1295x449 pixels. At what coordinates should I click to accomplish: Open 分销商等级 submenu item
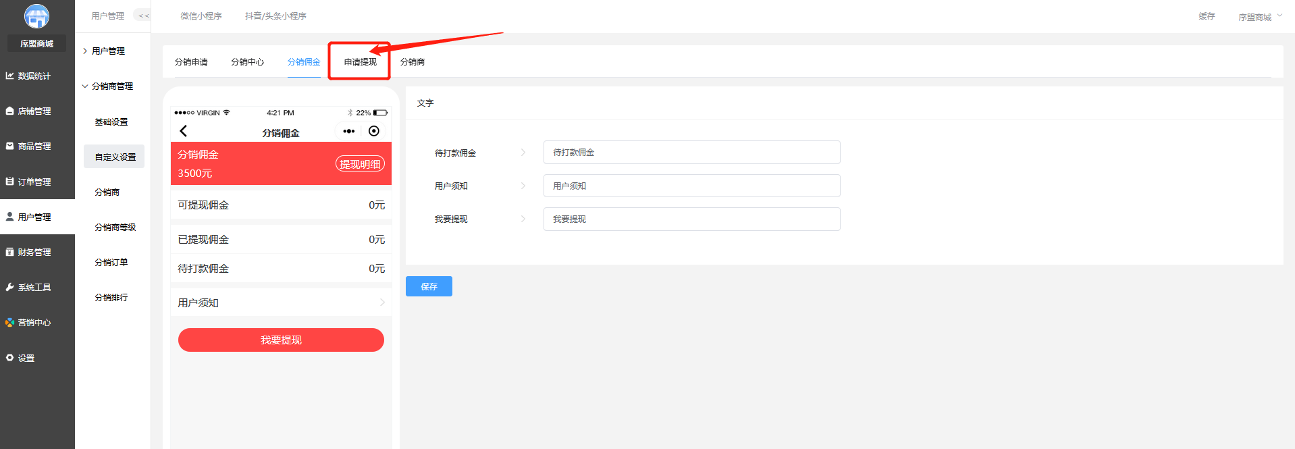(x=115, y=228)
